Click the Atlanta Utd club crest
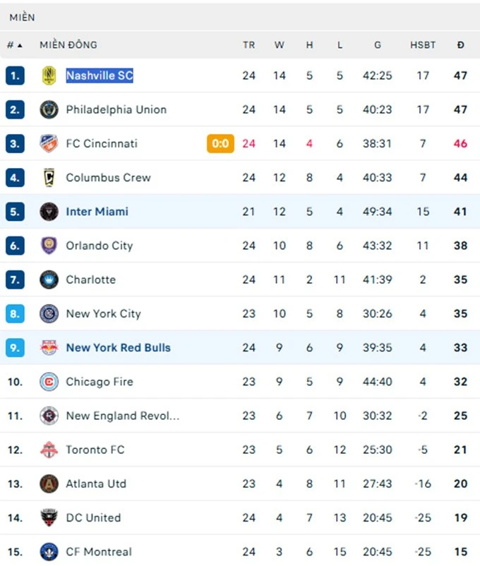 [x=49, y=483]
